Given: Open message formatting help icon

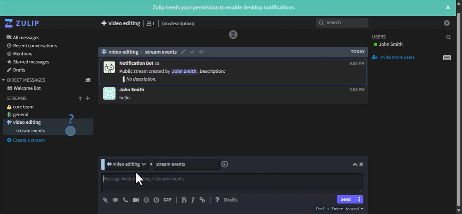Looking at the screenshot, I should click(217, 200).
